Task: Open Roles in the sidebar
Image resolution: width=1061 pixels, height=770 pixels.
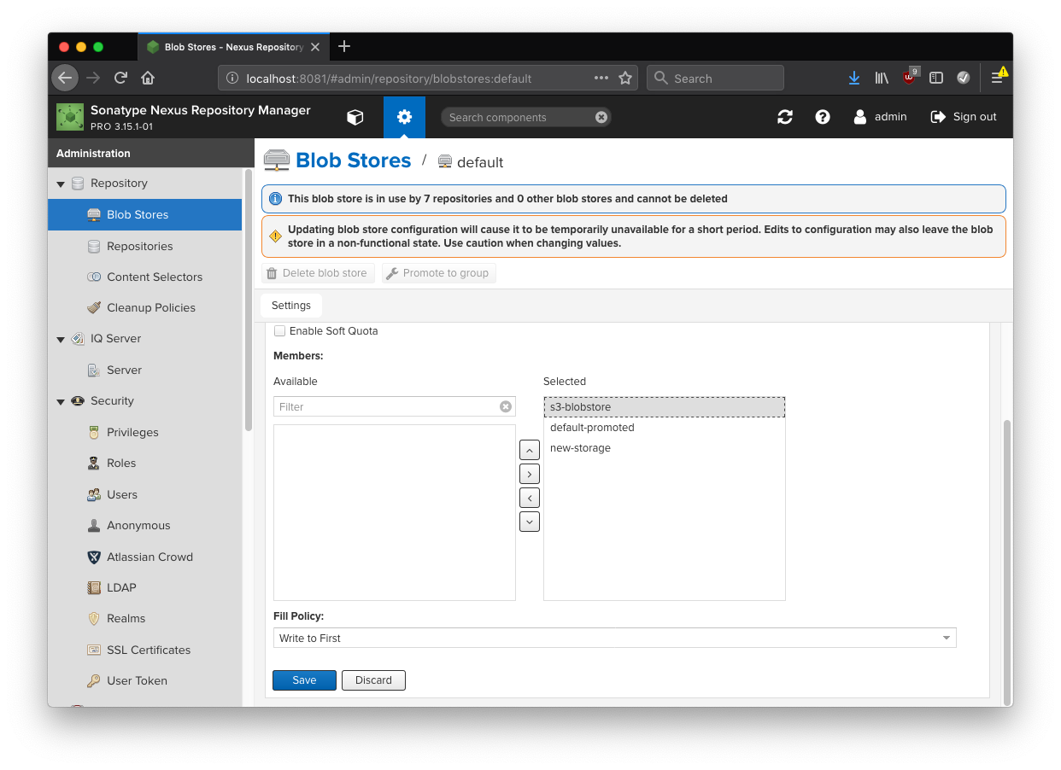Action: [x=145, y=463]
